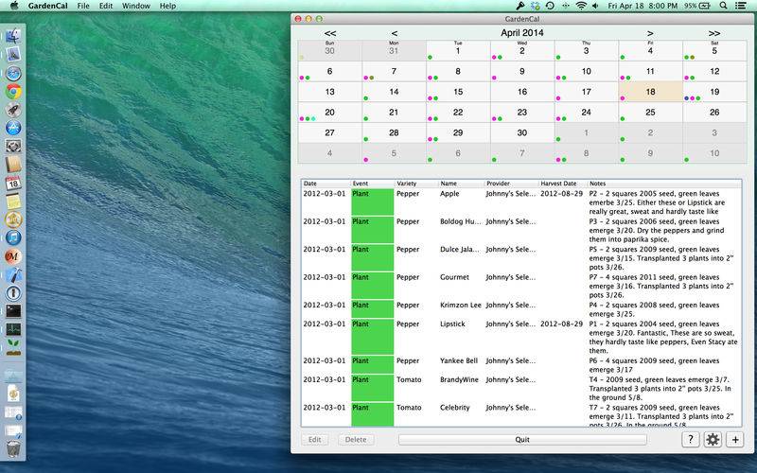Open Time Machine menu bar icon

(x=550, y=6)
